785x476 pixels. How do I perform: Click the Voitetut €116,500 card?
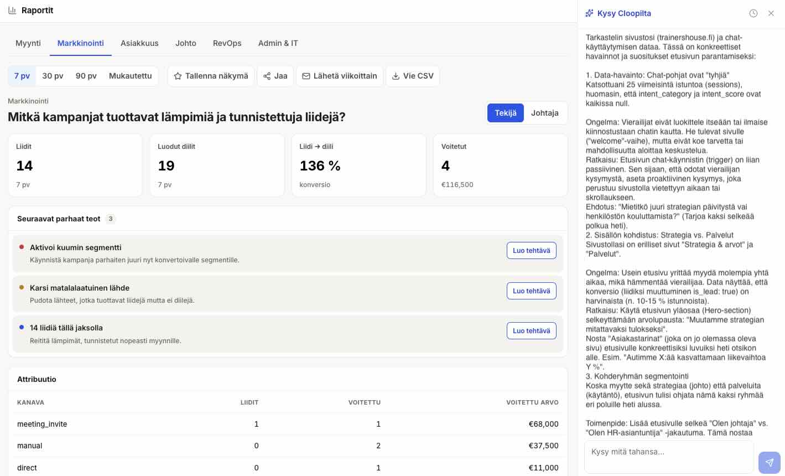[x=501, y=165]
